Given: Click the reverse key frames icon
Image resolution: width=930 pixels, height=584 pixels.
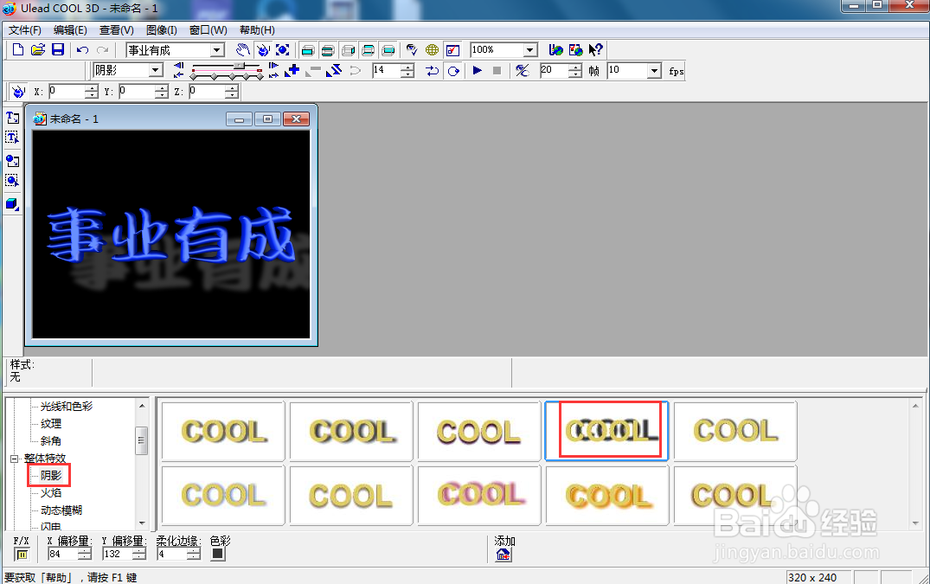Looking at the screenshot, I should coord(334,70).
